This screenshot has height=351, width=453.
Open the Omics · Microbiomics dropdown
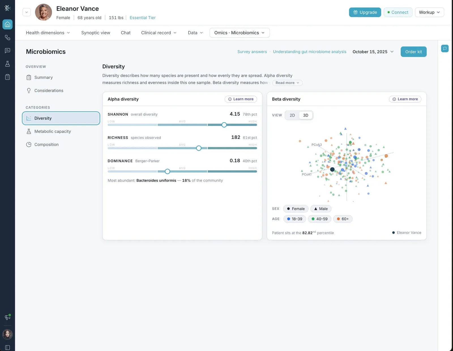click(x=240, y=33)
